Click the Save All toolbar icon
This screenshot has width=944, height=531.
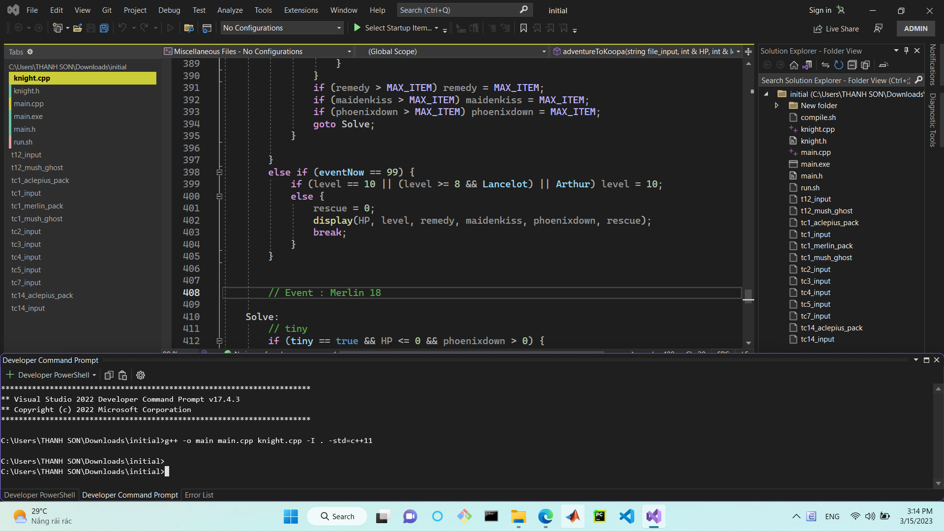coord(104,28)
